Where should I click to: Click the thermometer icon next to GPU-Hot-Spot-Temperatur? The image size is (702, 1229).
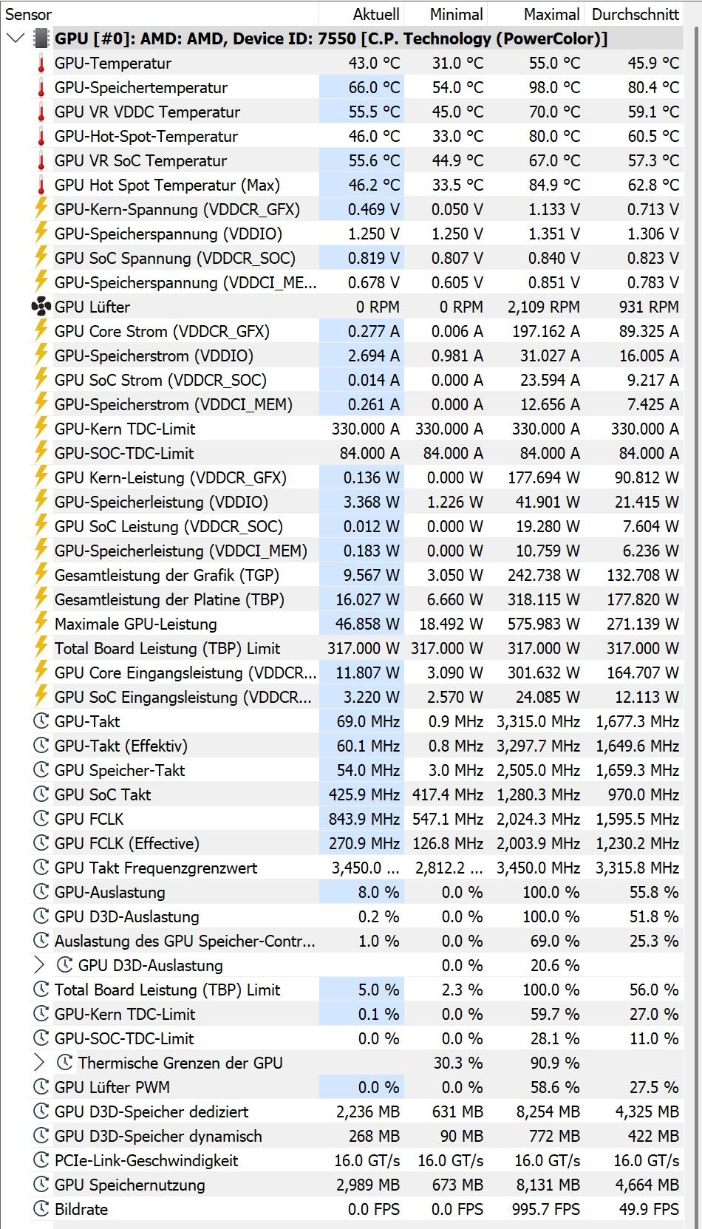pyautogui.click(x=41, y=137)
